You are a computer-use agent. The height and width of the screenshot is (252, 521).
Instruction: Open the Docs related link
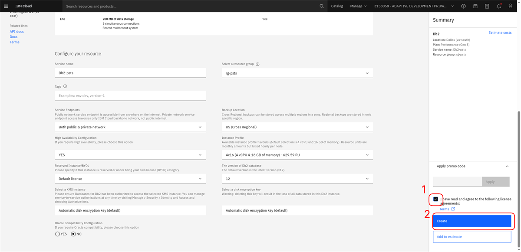point(13,37)
